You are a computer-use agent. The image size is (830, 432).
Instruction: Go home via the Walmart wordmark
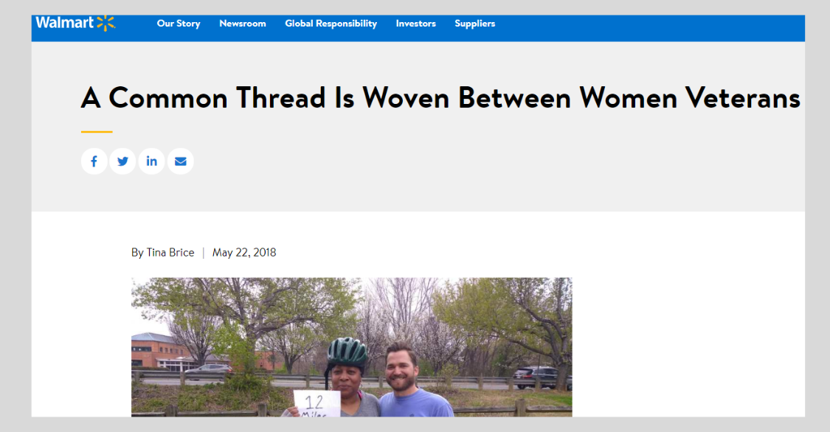click(x=65, y=23)
